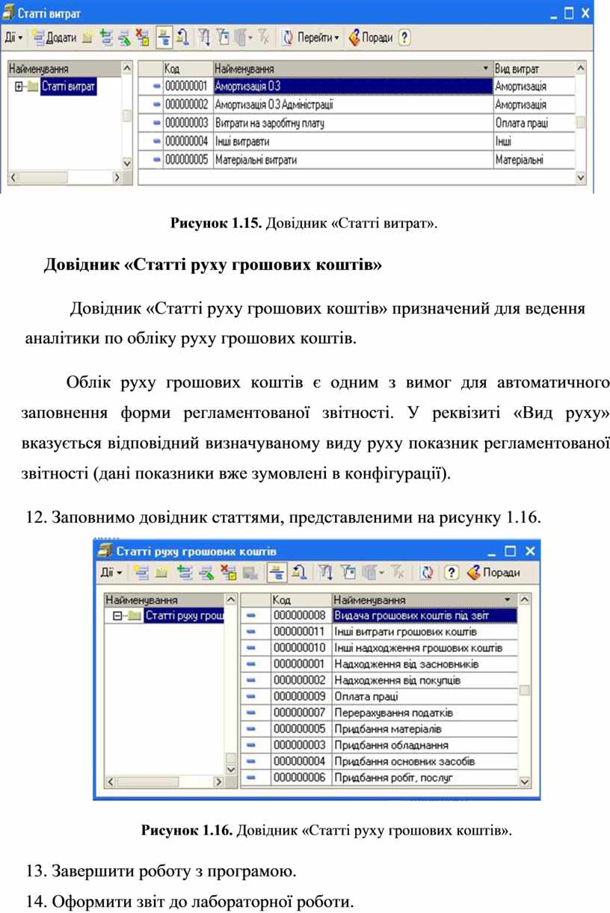
Task: Click code cell 000000001 in Статті витрат
Action: [x=187, y=87]
